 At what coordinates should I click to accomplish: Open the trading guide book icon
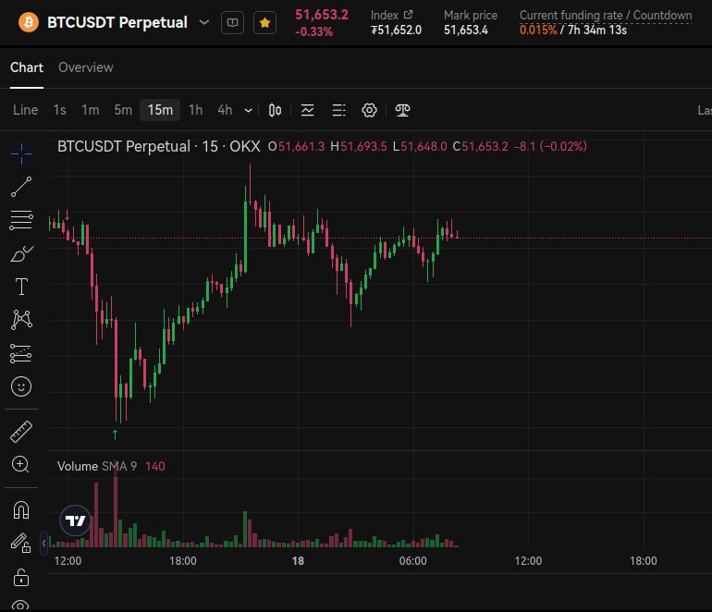click(x=232, y=23)
